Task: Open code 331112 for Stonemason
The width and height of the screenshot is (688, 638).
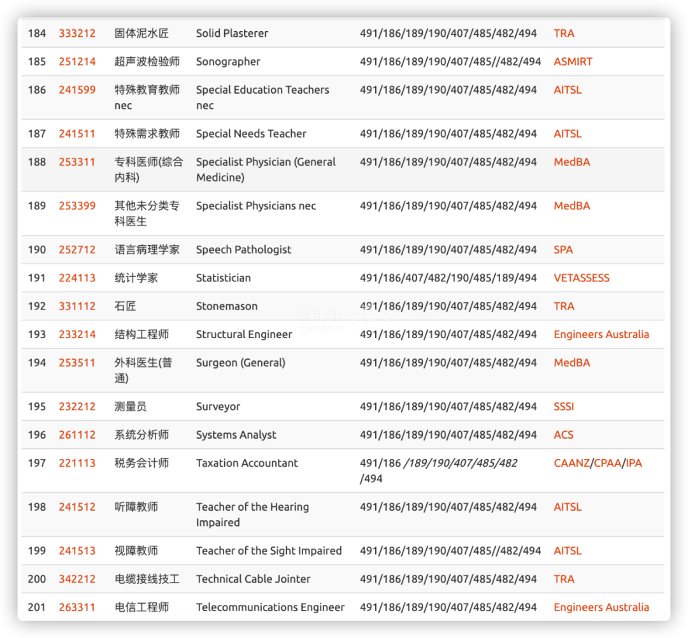Action: pyautogui.click(x=77, y=306)
